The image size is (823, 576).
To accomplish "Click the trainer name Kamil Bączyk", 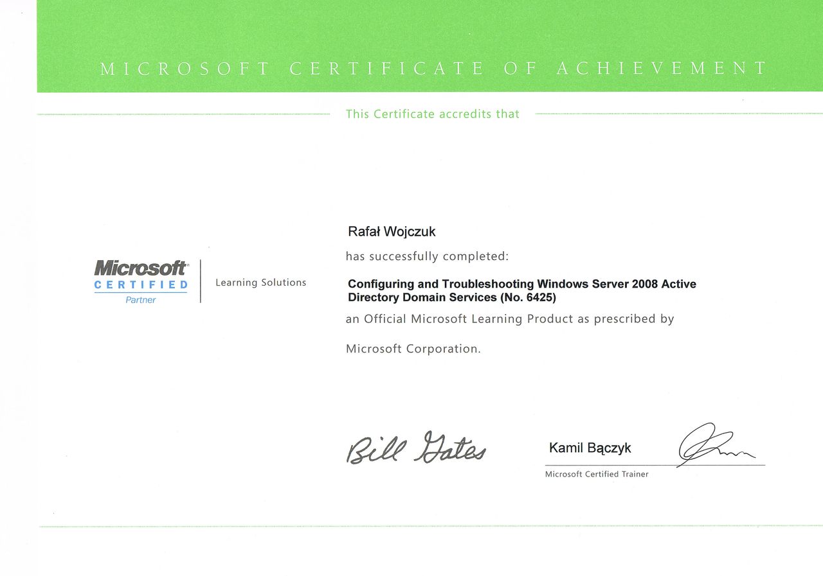I will pos(590,448).
